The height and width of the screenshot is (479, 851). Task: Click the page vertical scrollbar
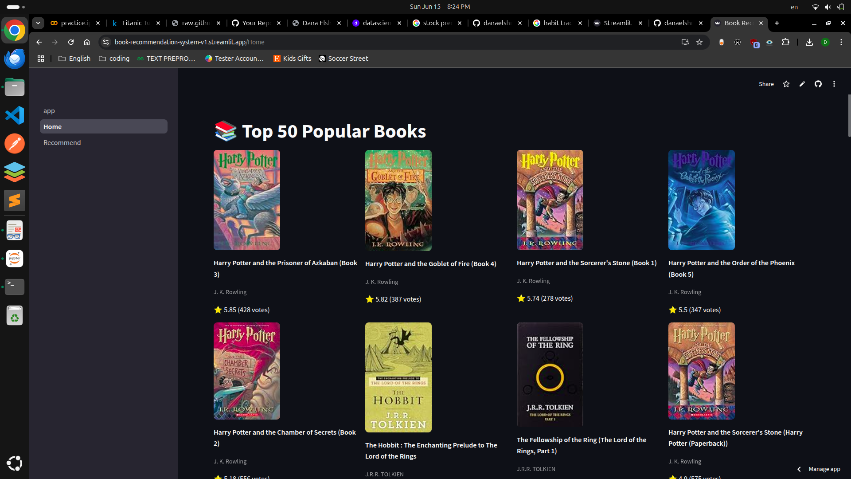[x=849, y=115]
